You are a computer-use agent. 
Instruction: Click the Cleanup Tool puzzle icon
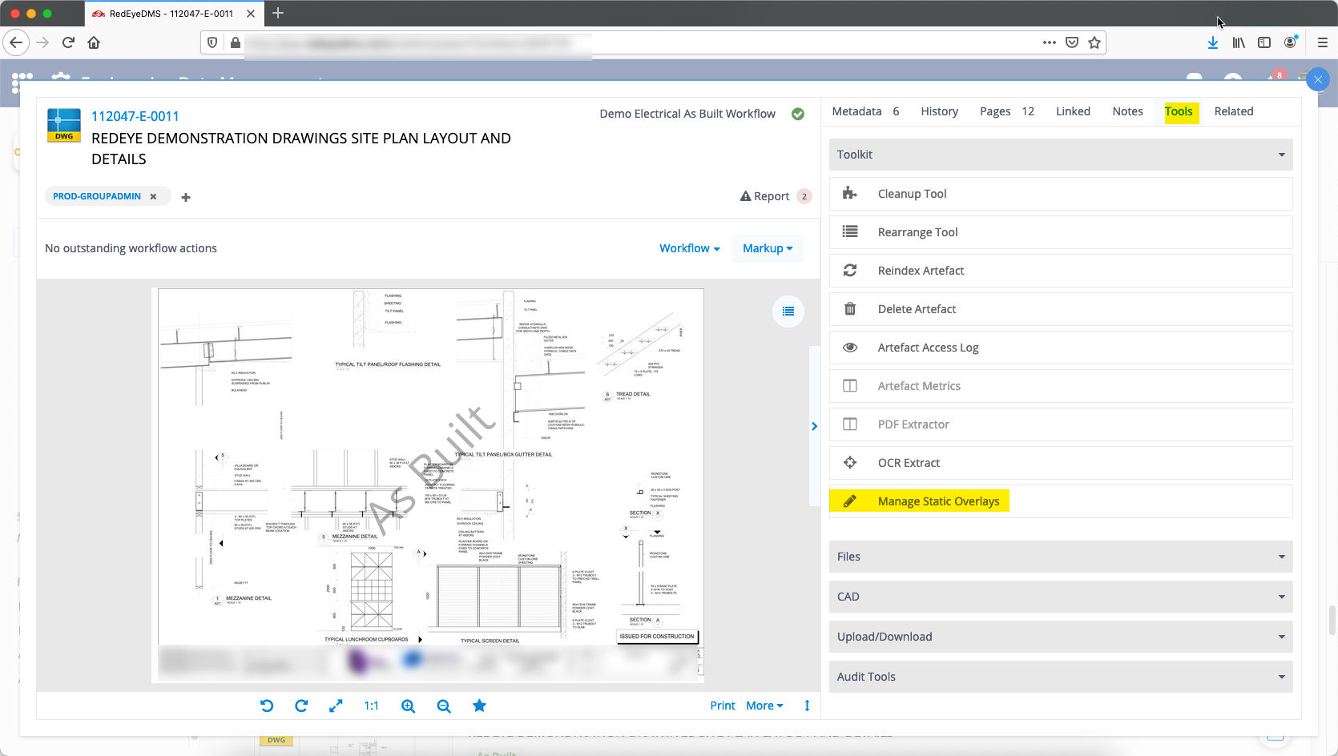coord(850,194)
